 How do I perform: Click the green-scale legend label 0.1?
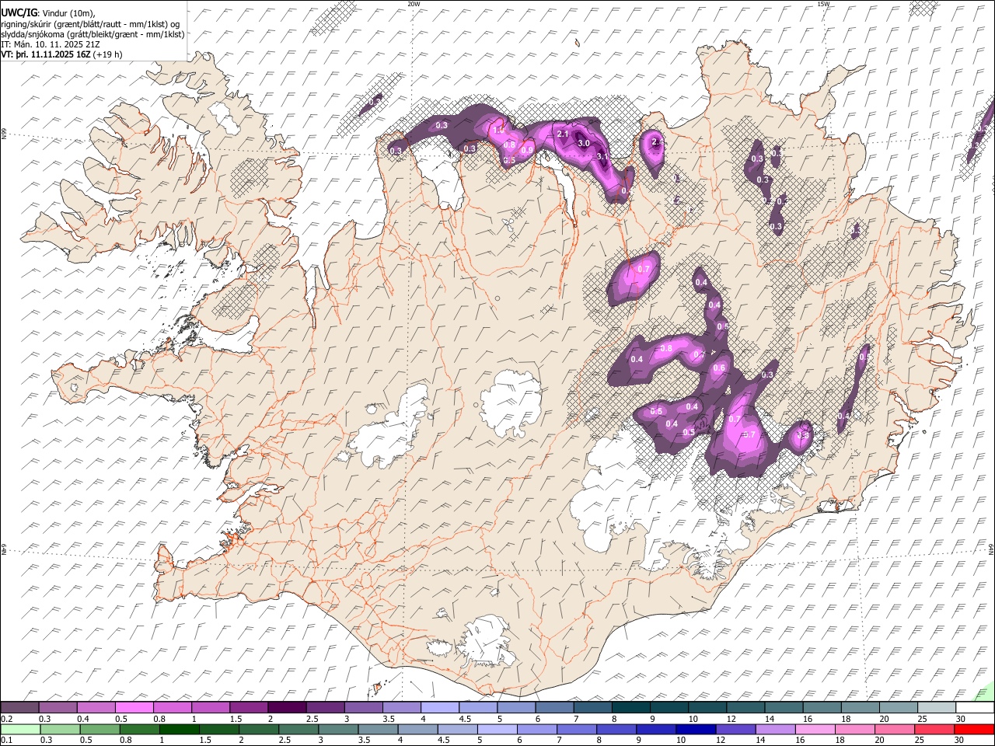[x=6, y=741]
